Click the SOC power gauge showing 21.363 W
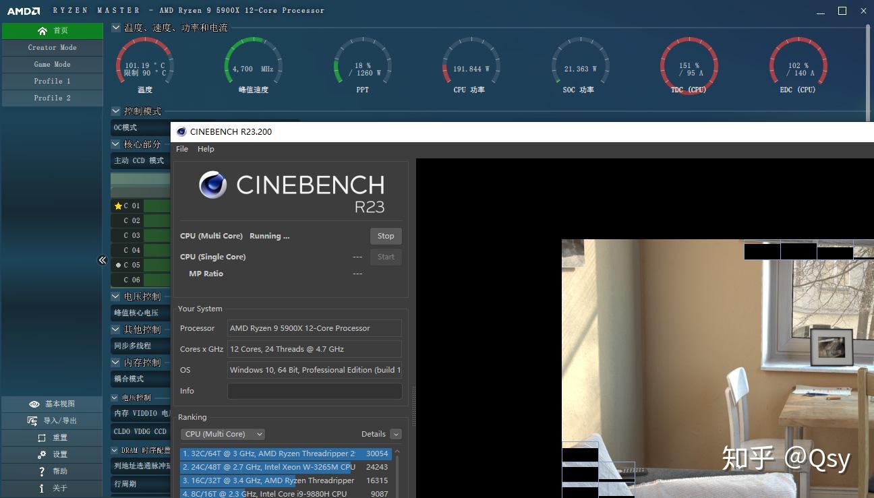This screenshot has height=498, width=874. (580, 65)
